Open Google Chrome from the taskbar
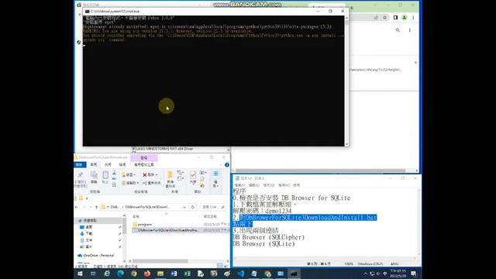 pyautogui.click(x=134, y=274)
